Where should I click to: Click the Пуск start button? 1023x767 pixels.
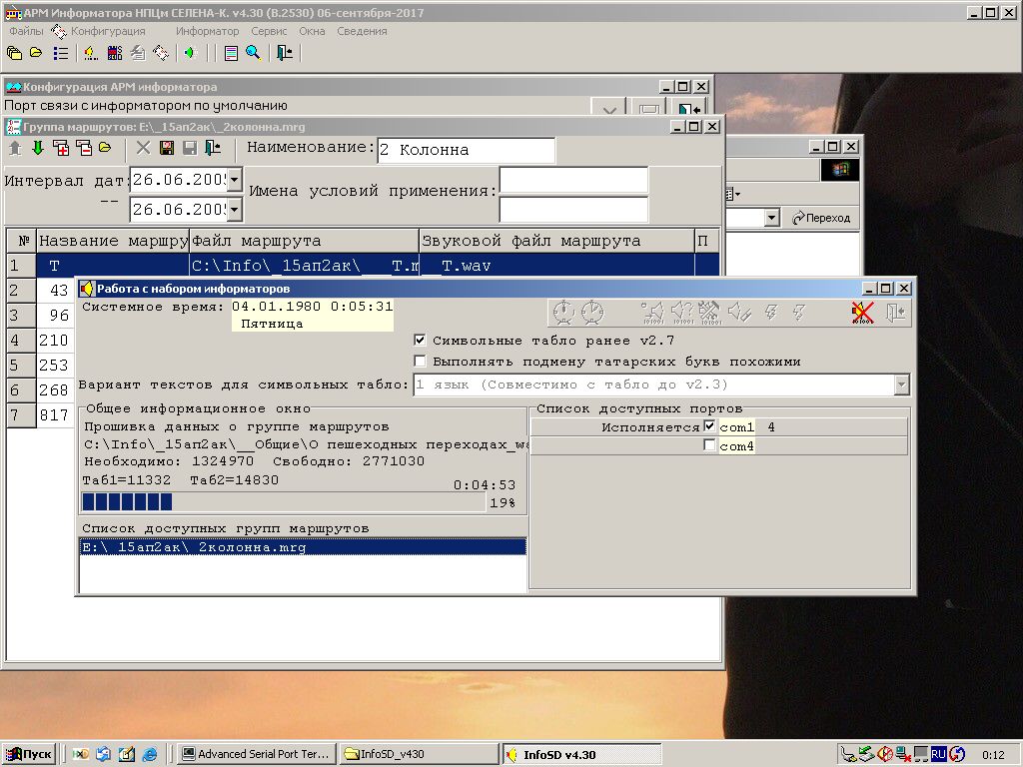pyautogui.click(x=28, y=754)
